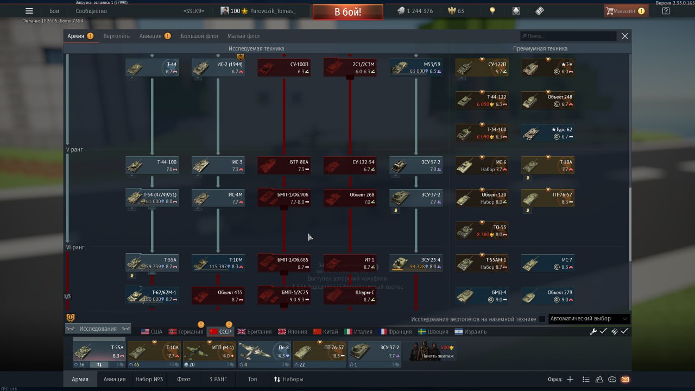The width and height of the screenshot is (695, 391).
Task: Expand the Исследования panel toggle
Action: (x=98, y=329)
